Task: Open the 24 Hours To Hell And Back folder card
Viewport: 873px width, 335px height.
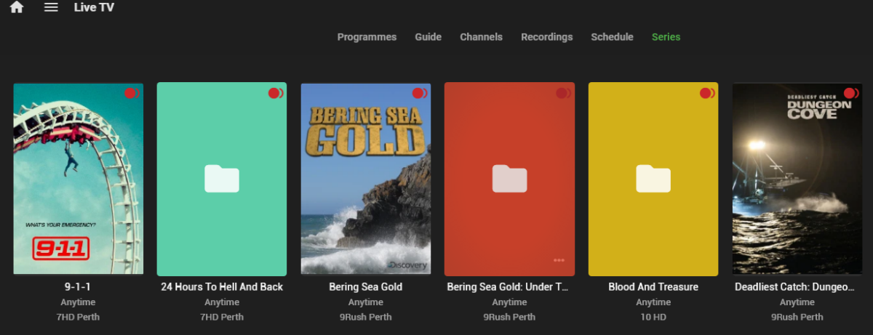Action: click(222, 179)
